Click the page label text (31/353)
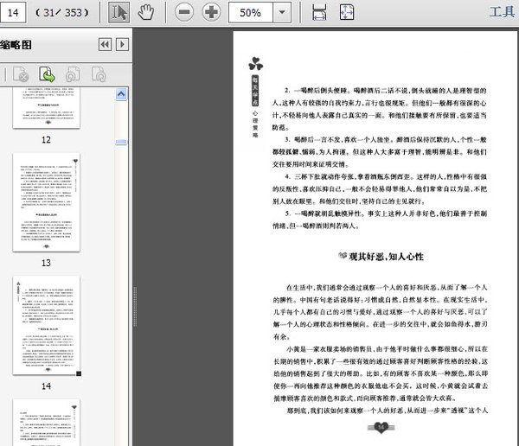The width and height of the screenshot is (519, 446). [x=62, y=13]
